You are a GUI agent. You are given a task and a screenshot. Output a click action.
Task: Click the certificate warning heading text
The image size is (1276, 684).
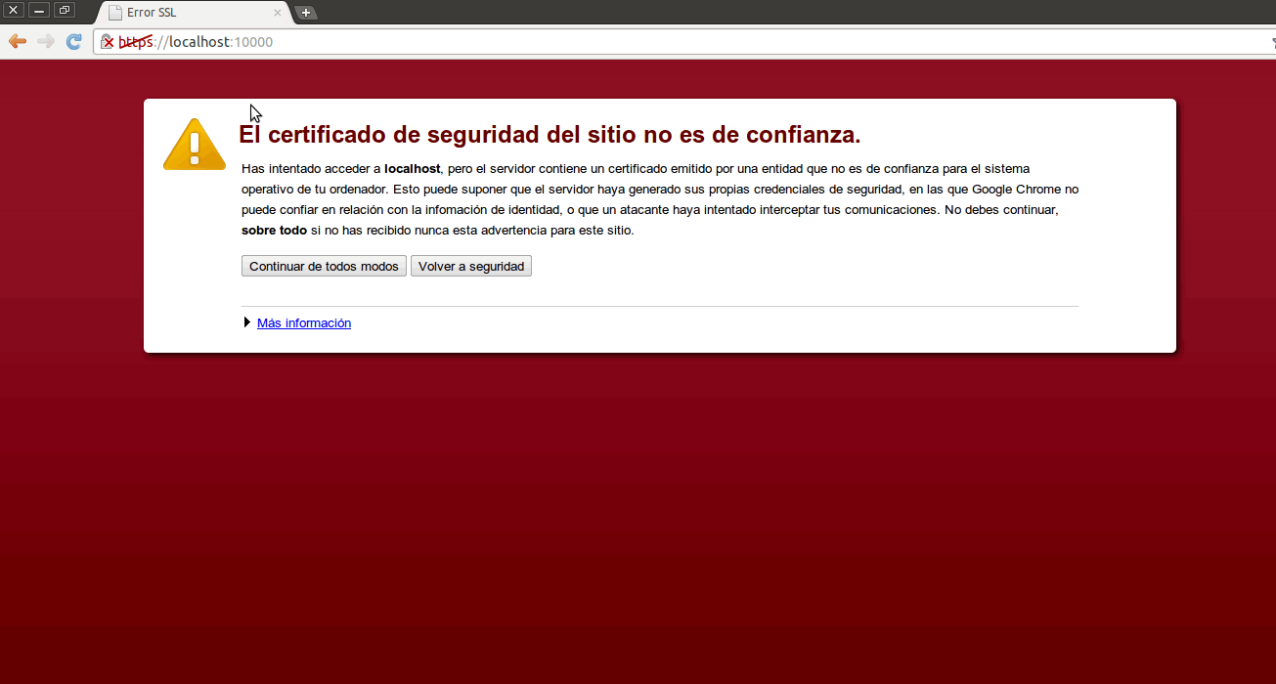coord(550,134)
